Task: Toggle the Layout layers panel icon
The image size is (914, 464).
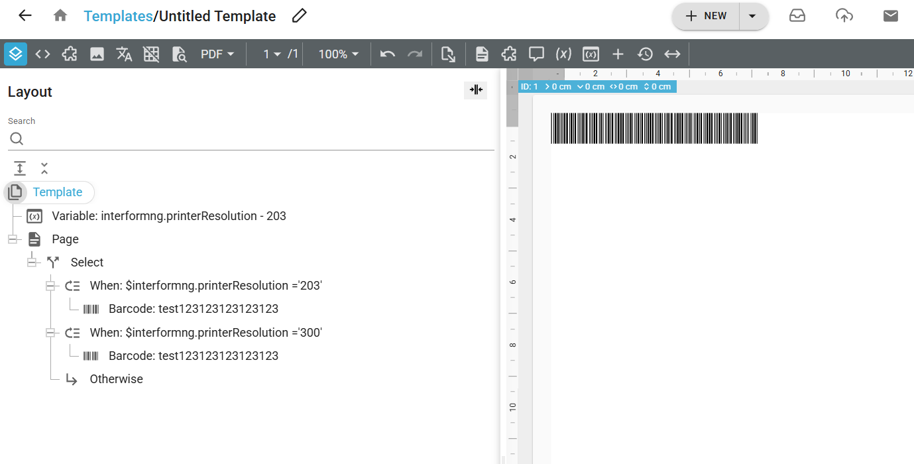Action: tap(15, 54)
